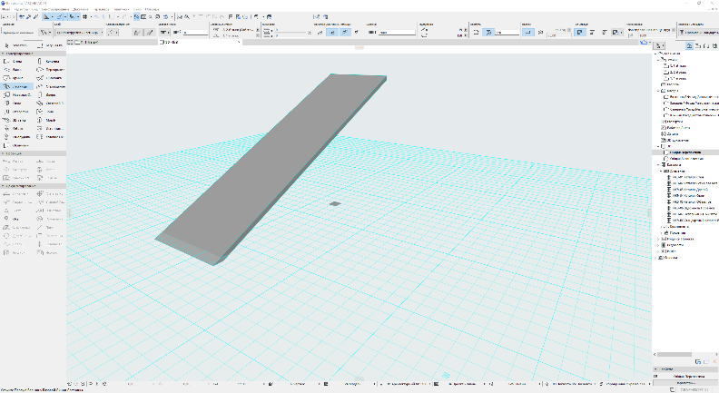This screenshot has width=719, height=393.
Task: Switch navigator to Publisher Sets icon
Action: pyautogui.click(x=714, y=45)
